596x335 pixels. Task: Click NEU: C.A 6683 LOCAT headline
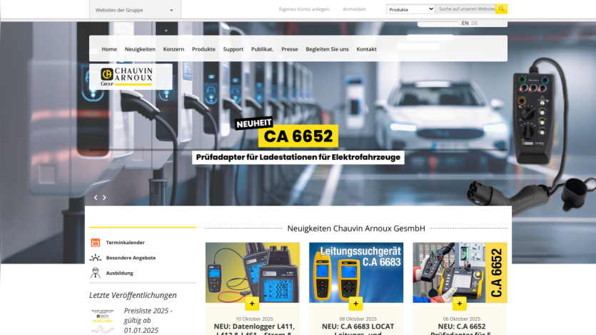pyautogui.click(x=358, y=329)
